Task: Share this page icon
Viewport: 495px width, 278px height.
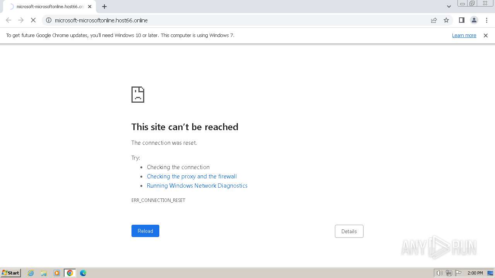Action: (x=434, y=20)
